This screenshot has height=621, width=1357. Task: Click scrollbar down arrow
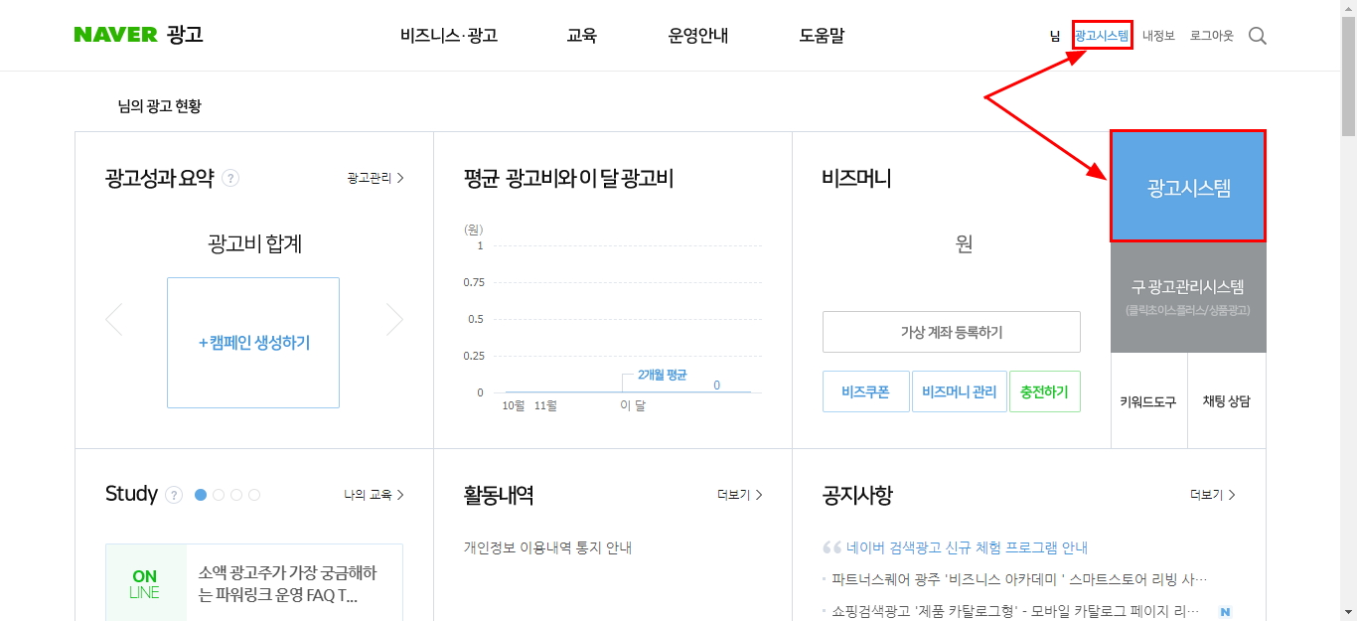[1348, 612]
